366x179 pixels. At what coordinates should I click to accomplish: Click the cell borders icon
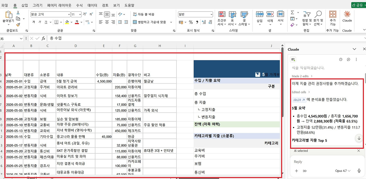57,22
